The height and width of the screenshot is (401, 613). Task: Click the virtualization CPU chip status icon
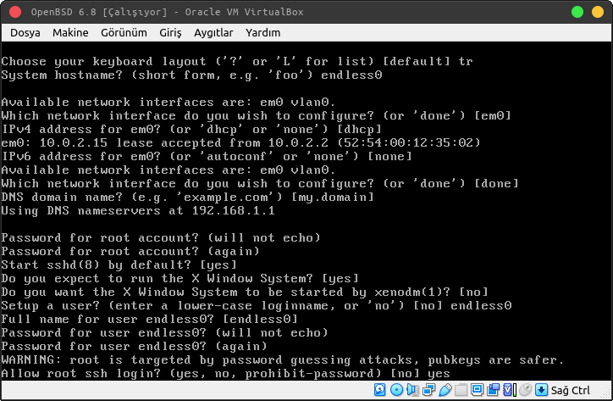point(509,390)
